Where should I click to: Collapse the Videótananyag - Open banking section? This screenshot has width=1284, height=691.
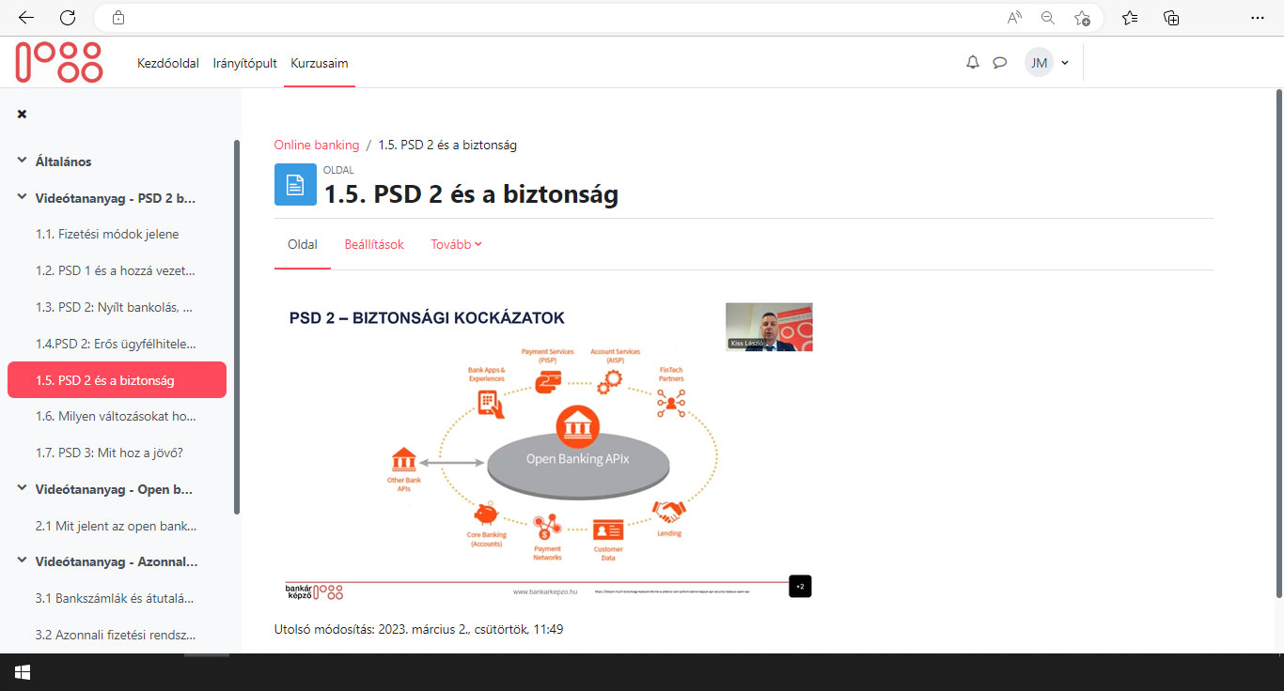tap(22, 489)
